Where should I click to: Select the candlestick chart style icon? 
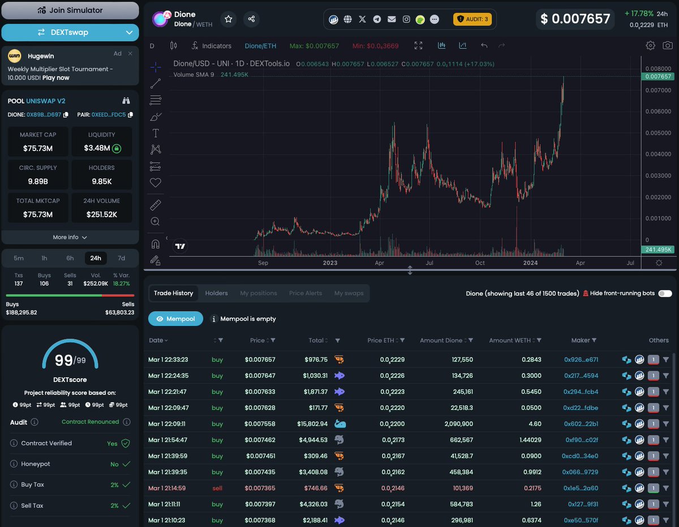coord(174,46)
